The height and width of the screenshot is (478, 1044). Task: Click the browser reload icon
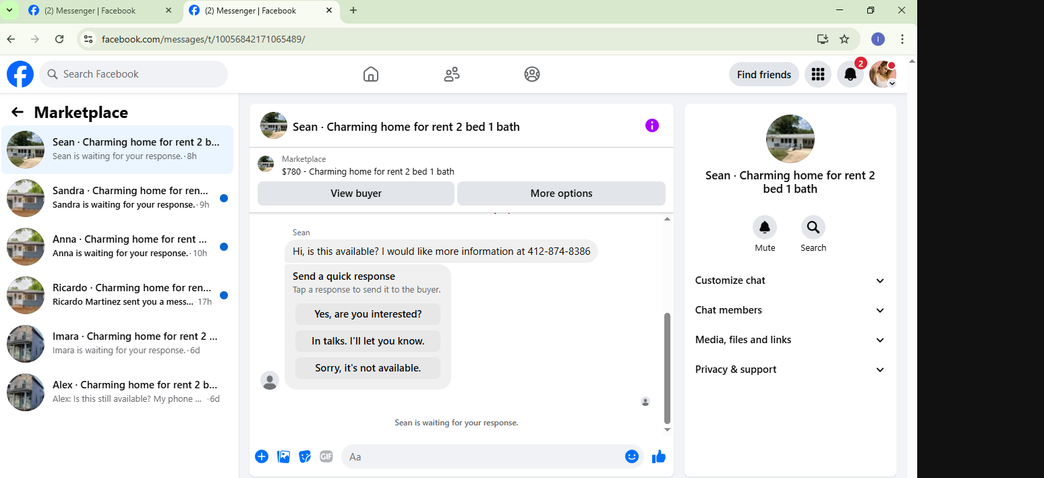click(x=59, y=39)
